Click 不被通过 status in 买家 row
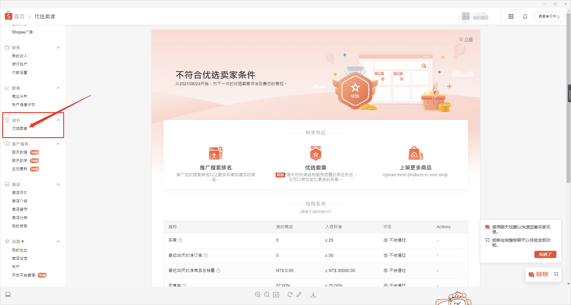 point(395,240)
